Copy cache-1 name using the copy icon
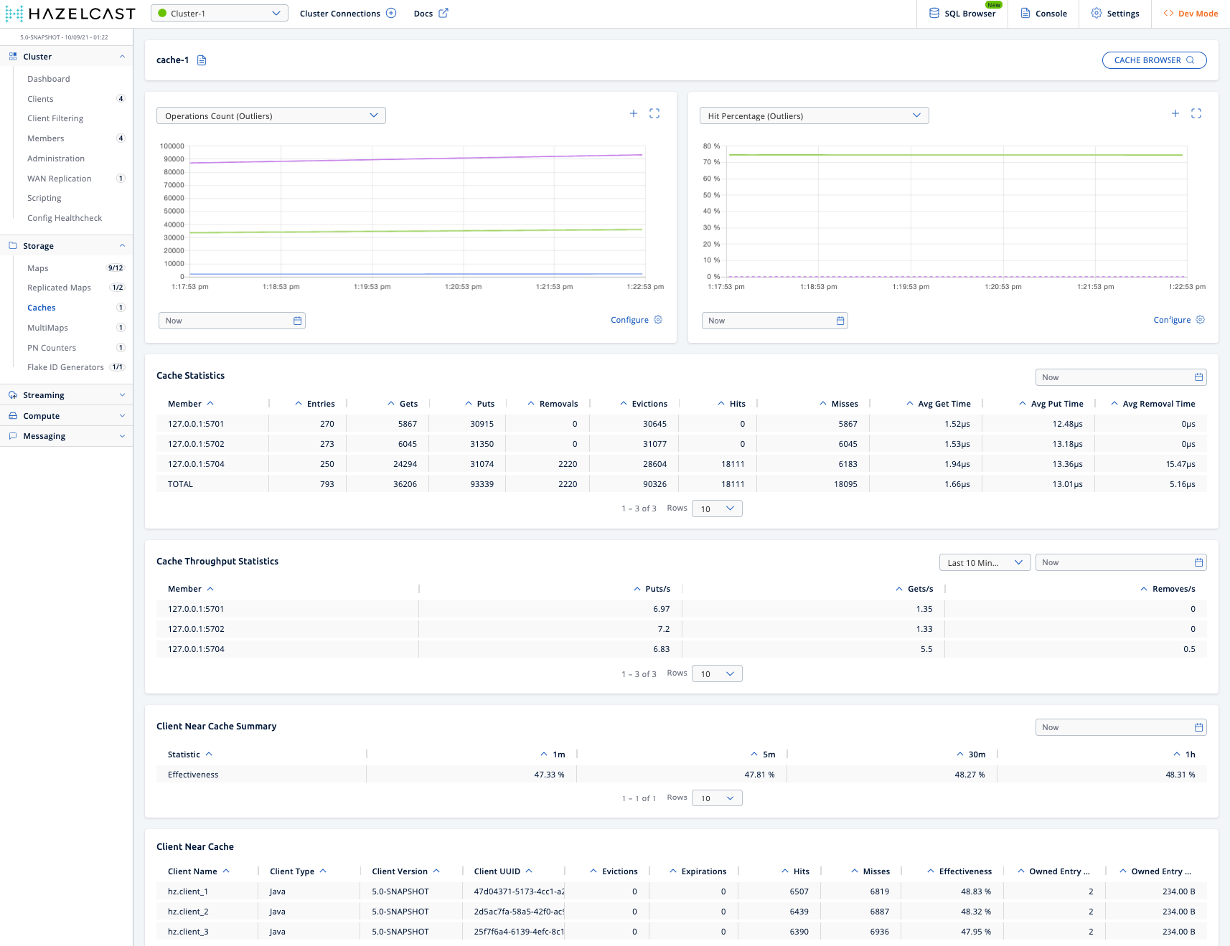The image size is (1230, 946). (x=202, y=60)
